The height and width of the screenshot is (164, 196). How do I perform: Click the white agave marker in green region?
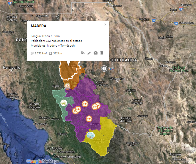click(63, 103)
